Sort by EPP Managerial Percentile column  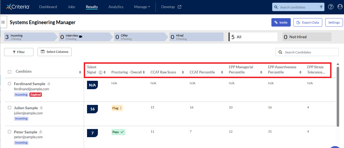pyautogui.click(x=261, y=72)
